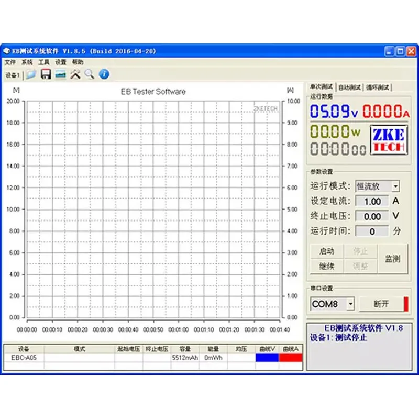
Task: Open the 系统 menu
Action: point(27,62)
